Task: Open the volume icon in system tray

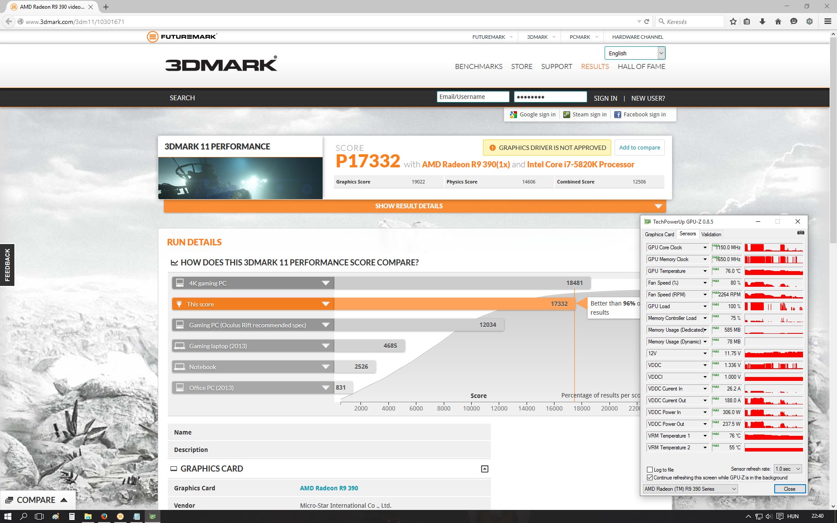Action: point(769,516)
